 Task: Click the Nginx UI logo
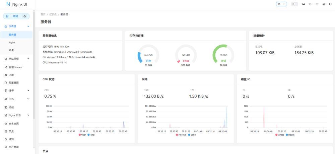[17, 4]
